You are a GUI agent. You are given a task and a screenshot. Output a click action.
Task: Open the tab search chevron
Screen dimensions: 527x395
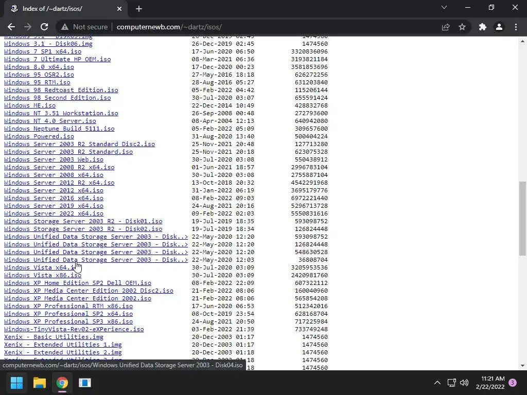click(x=444, y=7)
